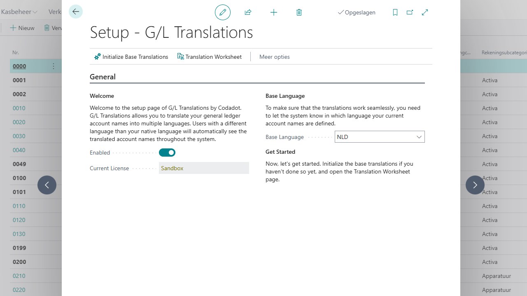Click the pencil edit icon

point(223,12)
